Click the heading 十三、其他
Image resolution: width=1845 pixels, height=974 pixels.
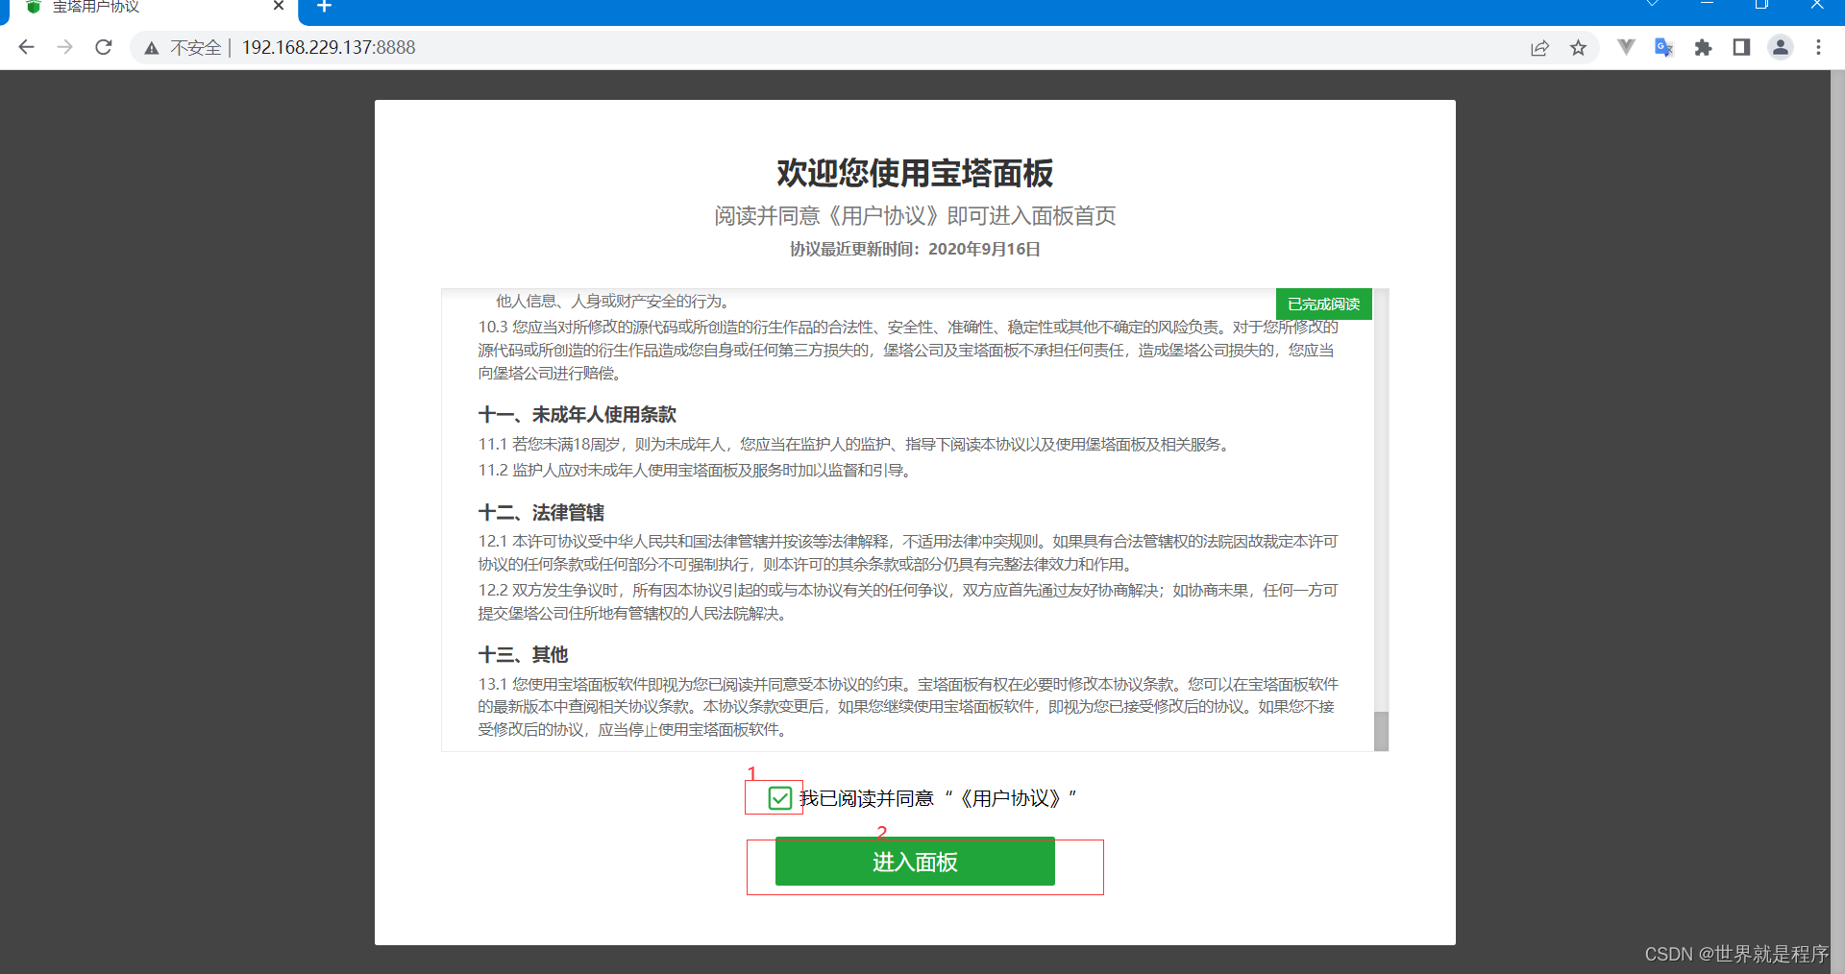pyautogui.click(x=523, y=655)
